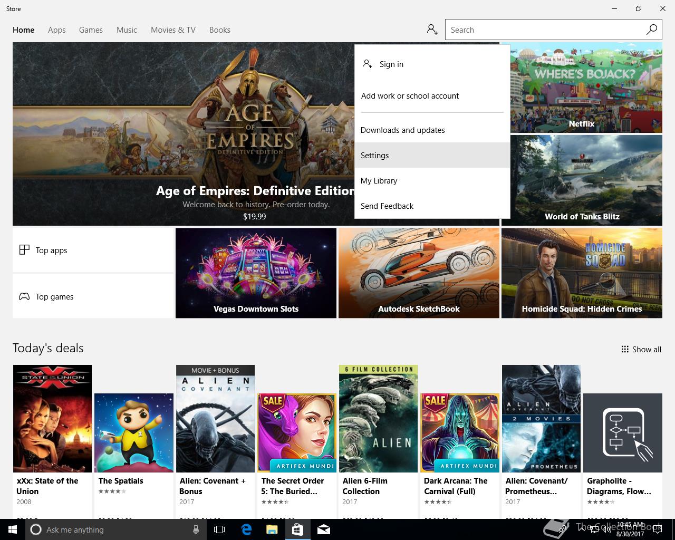Select Sign in from the account menu
This screenshot has width=675, height=540.
(x=432, y=64)
